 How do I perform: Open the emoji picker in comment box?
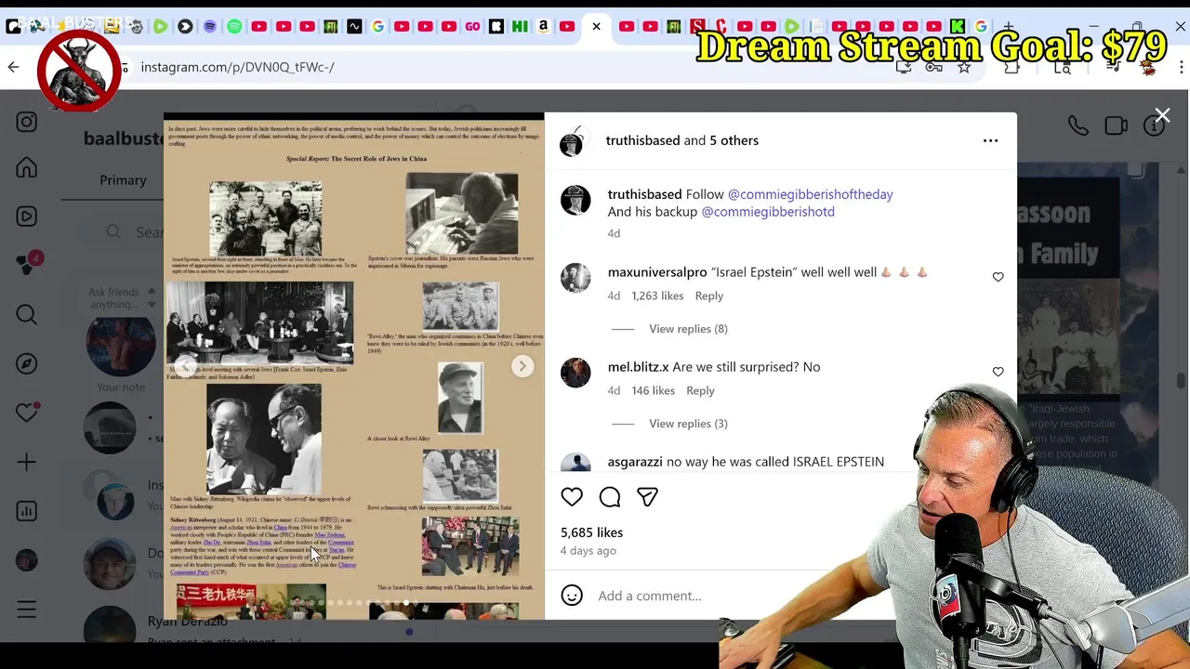(x=572, y=596)
